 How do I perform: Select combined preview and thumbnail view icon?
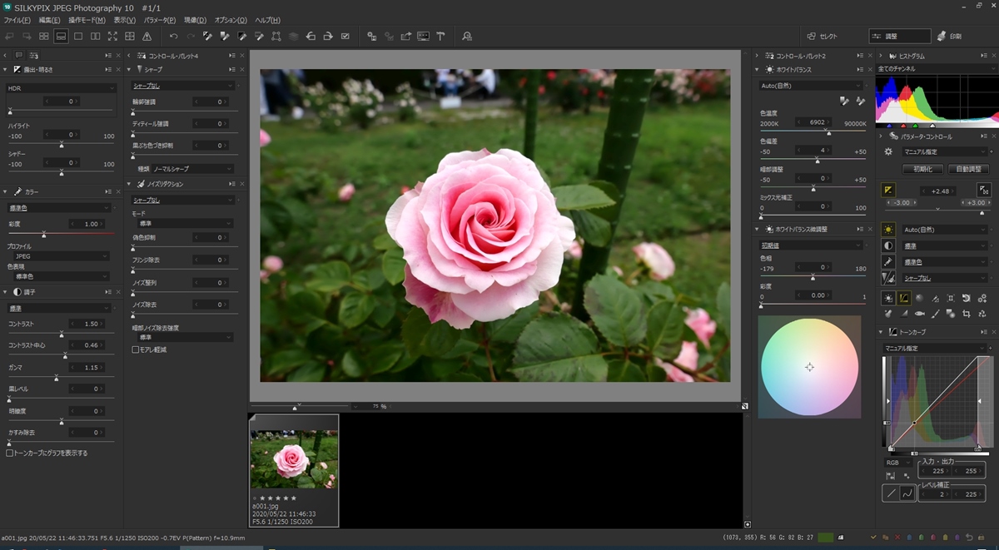coord(61,36)
